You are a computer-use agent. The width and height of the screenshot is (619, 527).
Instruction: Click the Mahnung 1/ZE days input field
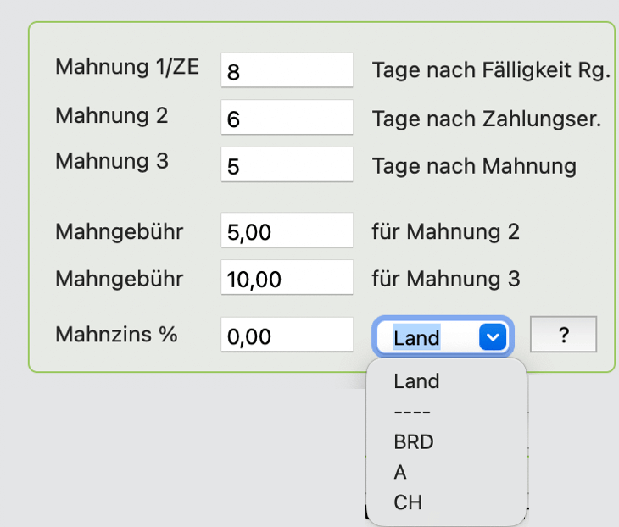click(287, 70)
